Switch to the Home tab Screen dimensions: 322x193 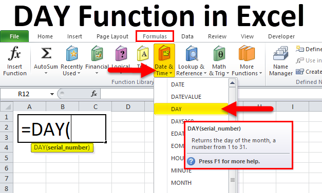click(45, 36)
